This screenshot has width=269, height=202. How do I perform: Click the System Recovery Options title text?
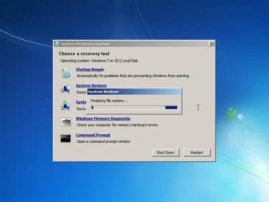click(85, 44)
